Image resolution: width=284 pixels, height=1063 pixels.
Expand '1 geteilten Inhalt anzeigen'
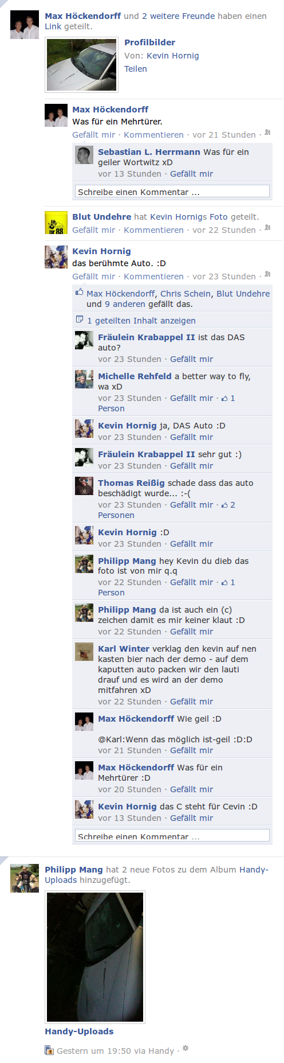coord(141,321)
